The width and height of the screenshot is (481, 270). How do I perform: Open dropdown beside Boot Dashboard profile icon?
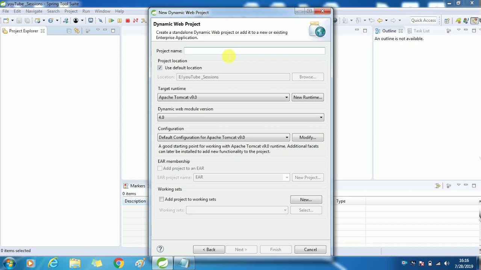pyautogui.click(x=82, y=21)
